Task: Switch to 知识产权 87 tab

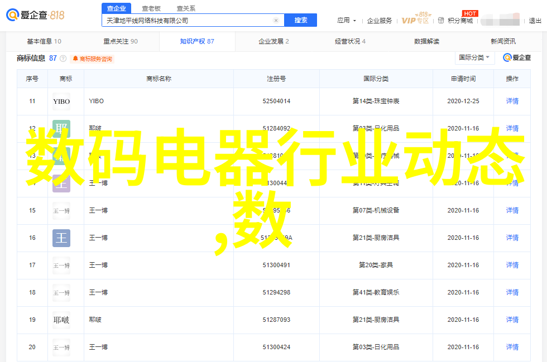Action: pyautogui.click(x=197, y=41)
